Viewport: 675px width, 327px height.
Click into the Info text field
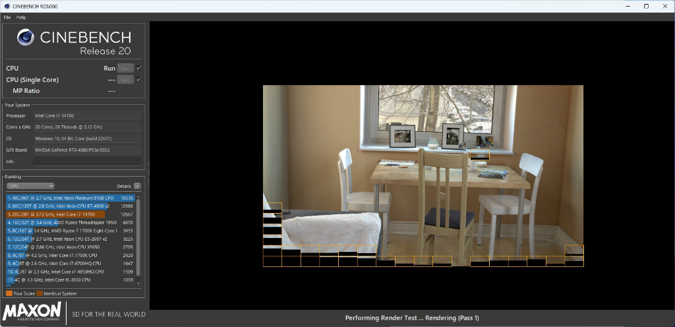tap(87, 162)
